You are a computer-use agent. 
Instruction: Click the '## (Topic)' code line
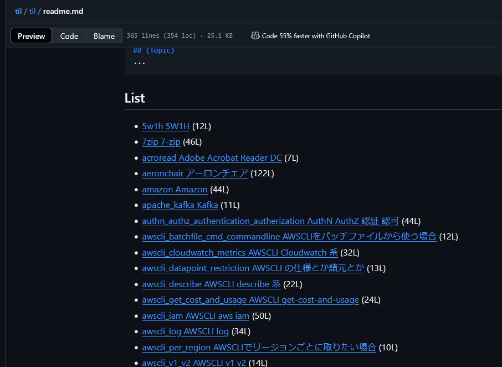coord(153,50)
